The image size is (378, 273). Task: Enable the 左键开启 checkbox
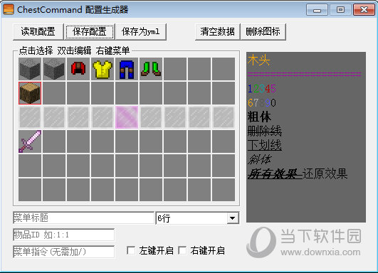click(x=131, y=250)
